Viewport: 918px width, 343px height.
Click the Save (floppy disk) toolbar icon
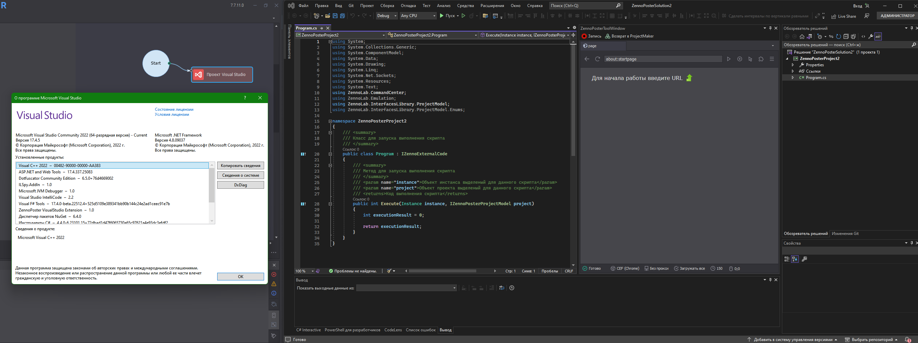[335, 16]
